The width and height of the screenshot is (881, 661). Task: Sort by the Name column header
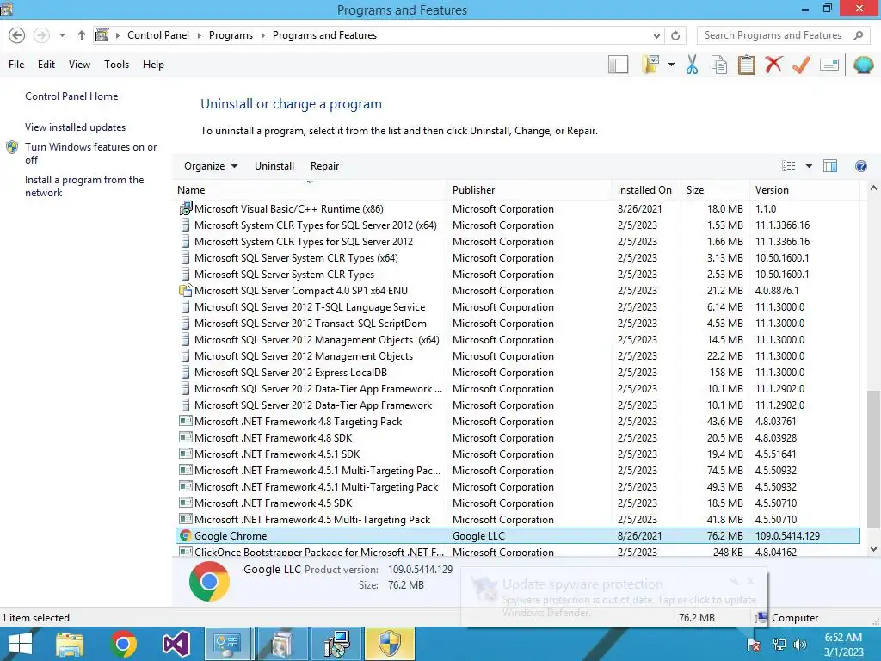coord(310,190)
